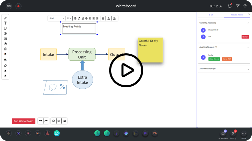Click the trash icon in left toolbar
Image resolution: width=252 pixels, height=141 pixels.
[5, 49]
